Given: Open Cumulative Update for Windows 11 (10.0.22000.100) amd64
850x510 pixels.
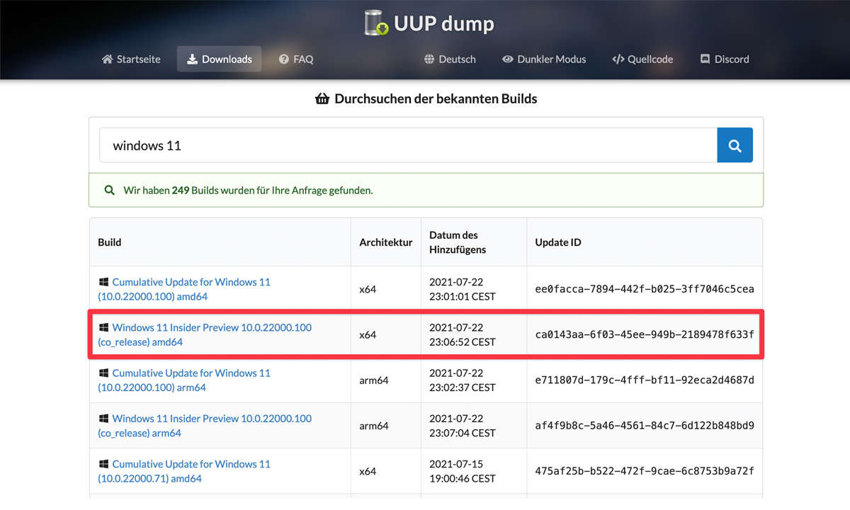Looking at the screenshot, I should (184, 289).
